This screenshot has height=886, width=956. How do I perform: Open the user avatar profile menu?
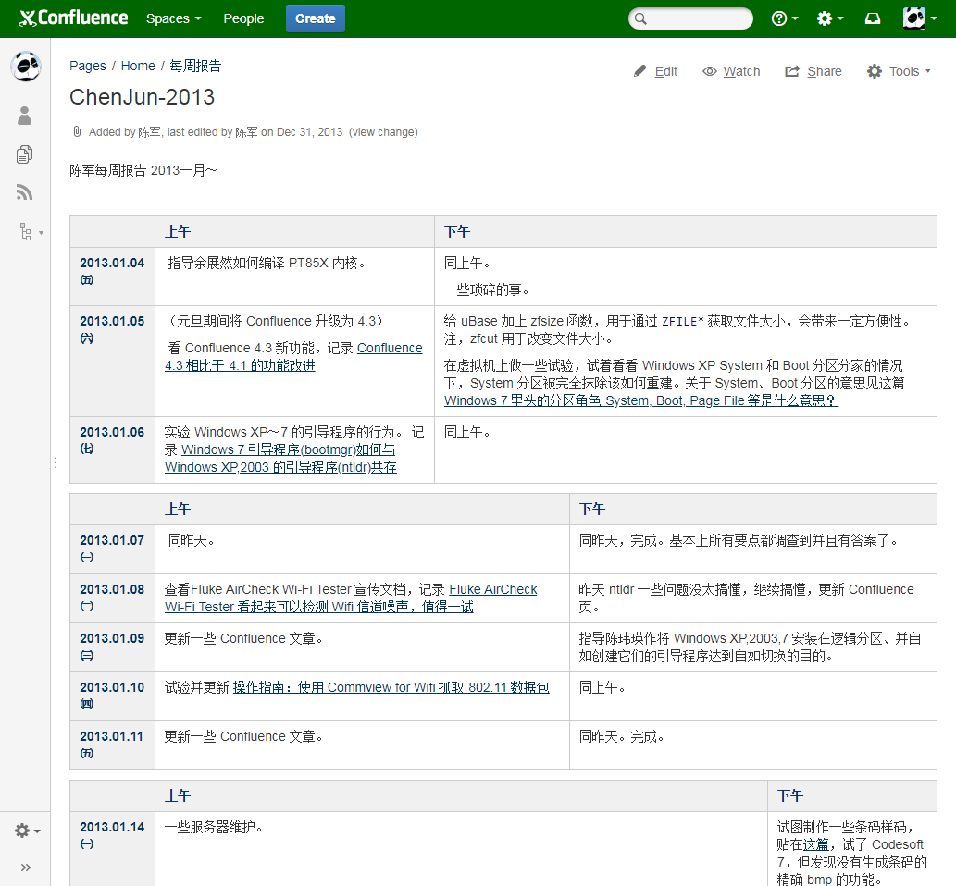pos(918,18)
